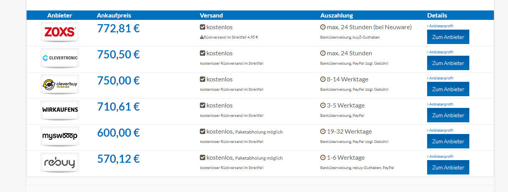Click the Clevertronic provider logo

(x=60, y=58)
